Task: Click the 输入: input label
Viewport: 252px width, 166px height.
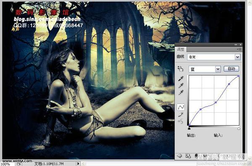Action: [x=218, y=135]
